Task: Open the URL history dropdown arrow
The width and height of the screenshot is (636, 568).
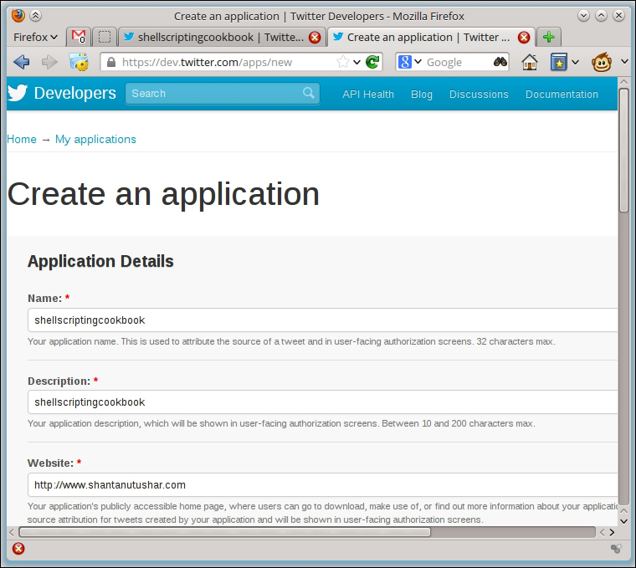Action: point(356,62)
